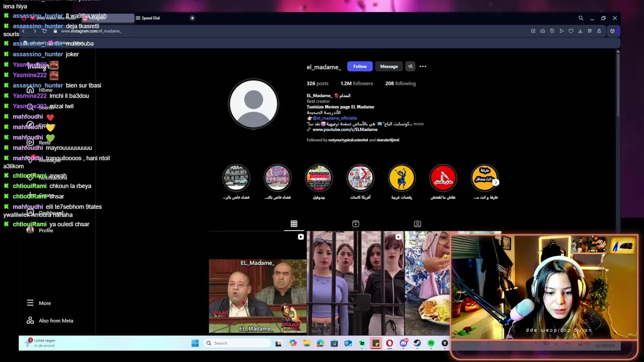Open the More menu in sidebar
Viewport: 644px width, 362px height.
tap(39, 303)
